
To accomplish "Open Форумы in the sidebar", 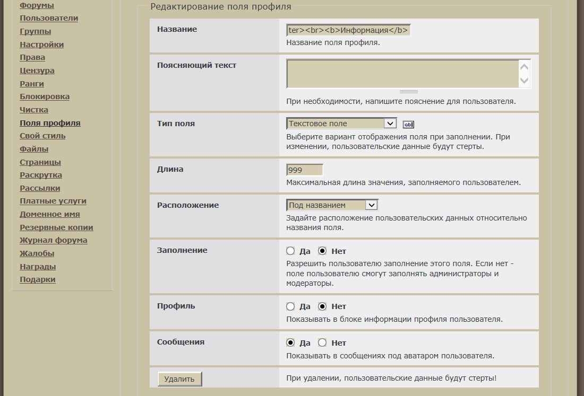I will [x=37, y=5].
